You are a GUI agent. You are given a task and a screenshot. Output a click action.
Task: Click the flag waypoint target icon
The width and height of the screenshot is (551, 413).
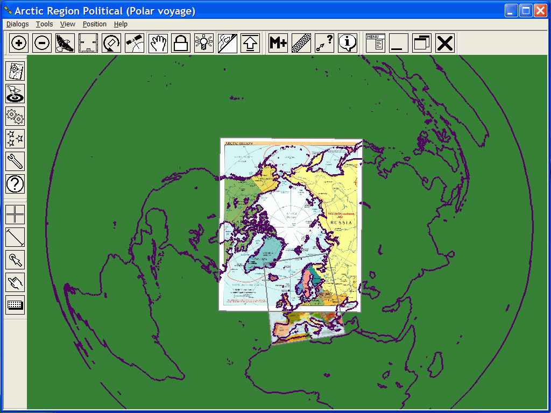15,94
